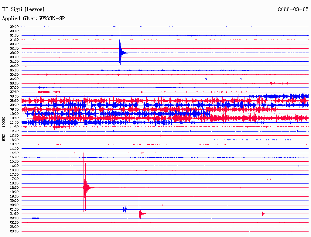The image size is (311, 237).
Task: Click the 04:00 time label
Action: (14, 62)
